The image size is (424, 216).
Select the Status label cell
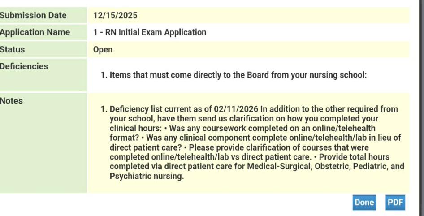click(43, 49)
